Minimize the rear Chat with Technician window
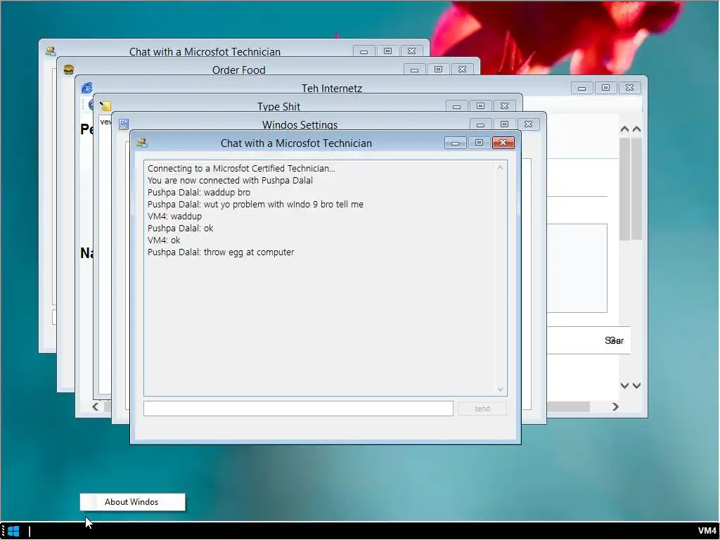The width and height of the screenshot is (720, 540). 364,51
